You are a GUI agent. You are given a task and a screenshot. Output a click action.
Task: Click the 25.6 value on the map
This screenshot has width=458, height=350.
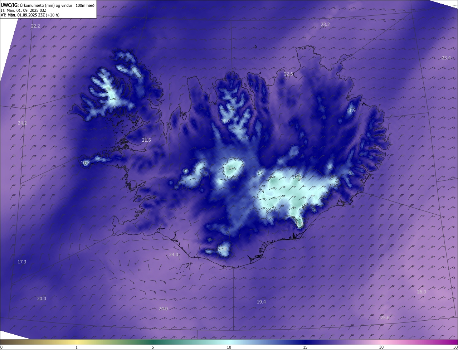(x=385, y=317)
